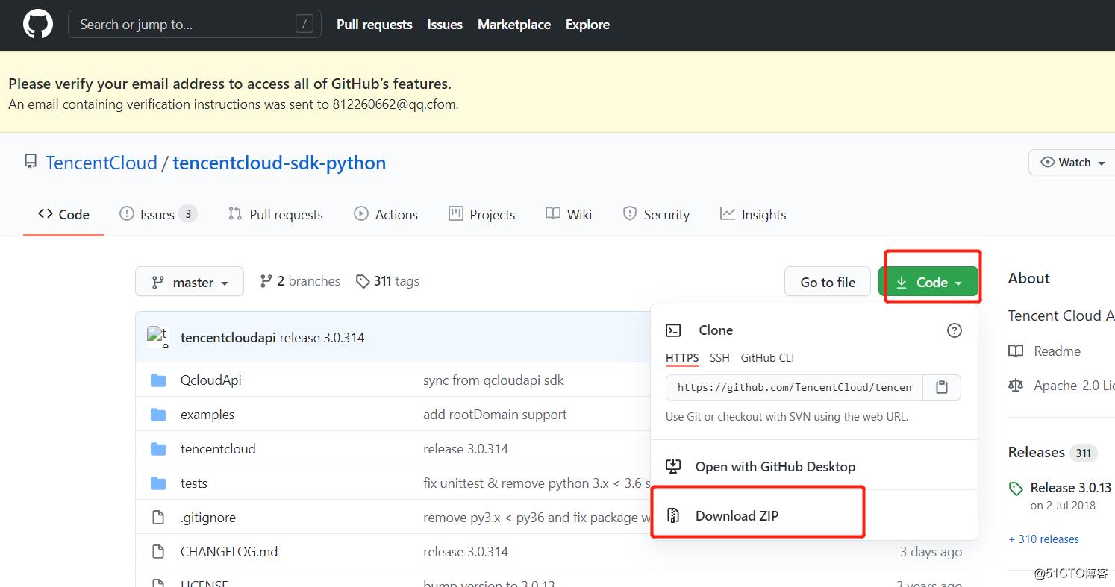Click the 311 tags link
Image resolution: width=1115 pixels, height=587 pixels.
coord(387,281)
